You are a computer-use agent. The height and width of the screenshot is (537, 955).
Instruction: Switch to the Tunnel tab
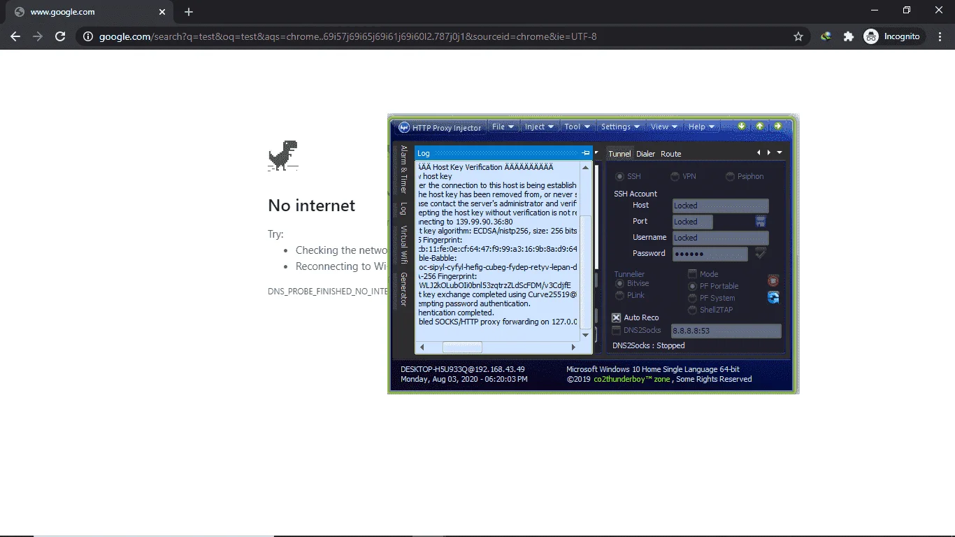[x=619, y=154]
